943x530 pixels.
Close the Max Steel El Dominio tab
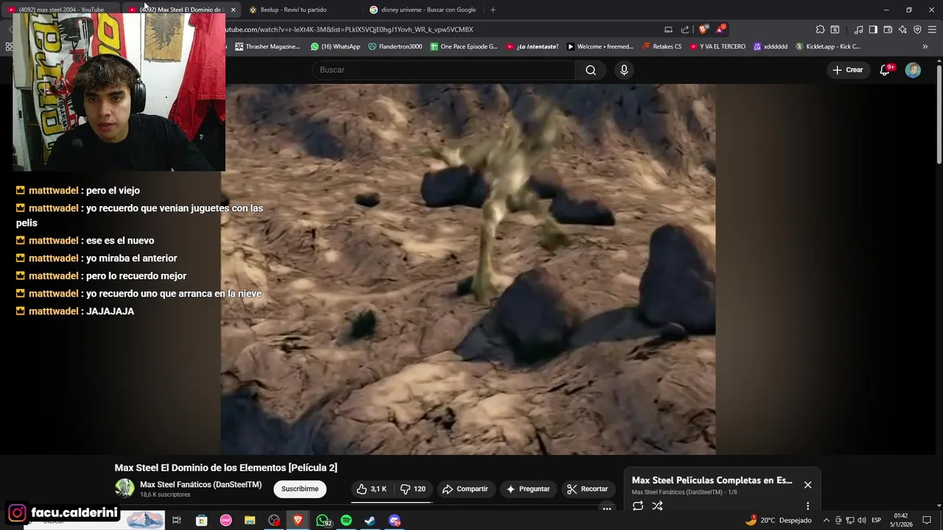click(233, 10)
